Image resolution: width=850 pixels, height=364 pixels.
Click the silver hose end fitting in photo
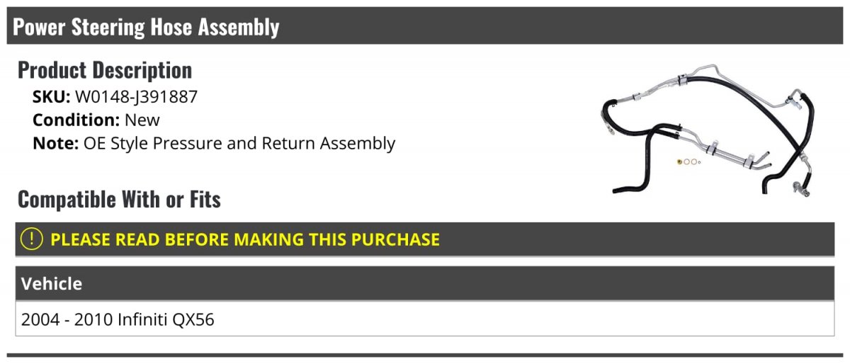(x=799, y=188)
